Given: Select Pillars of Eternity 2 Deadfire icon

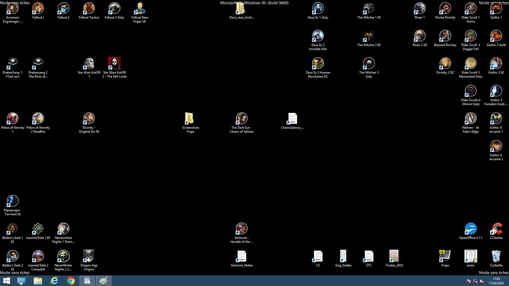Looking at the screenshot, I should pyautogui.click(x=38, y=118).
